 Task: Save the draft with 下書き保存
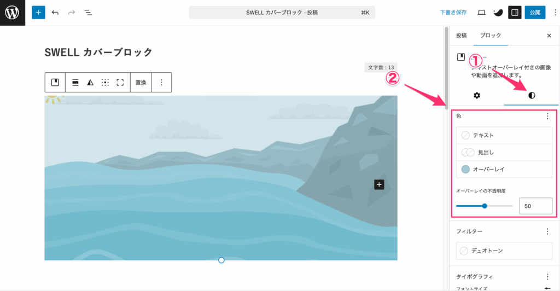[x=453, y=13]
